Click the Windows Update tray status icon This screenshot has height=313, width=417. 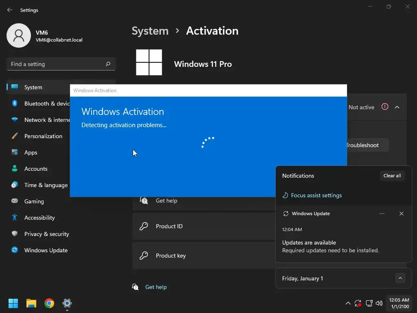coord(358,303)
